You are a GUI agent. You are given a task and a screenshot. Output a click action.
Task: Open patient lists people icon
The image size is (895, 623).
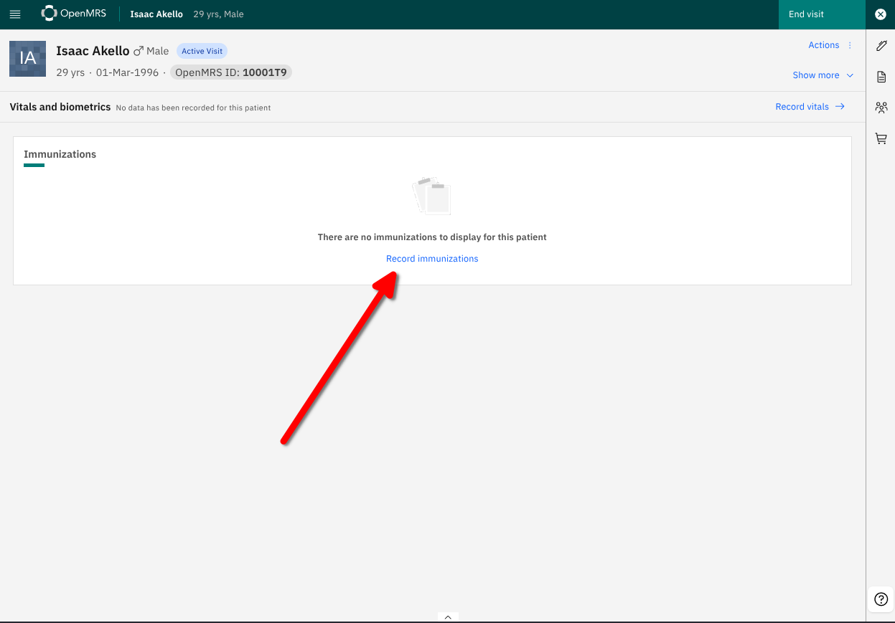pos(881,108)
